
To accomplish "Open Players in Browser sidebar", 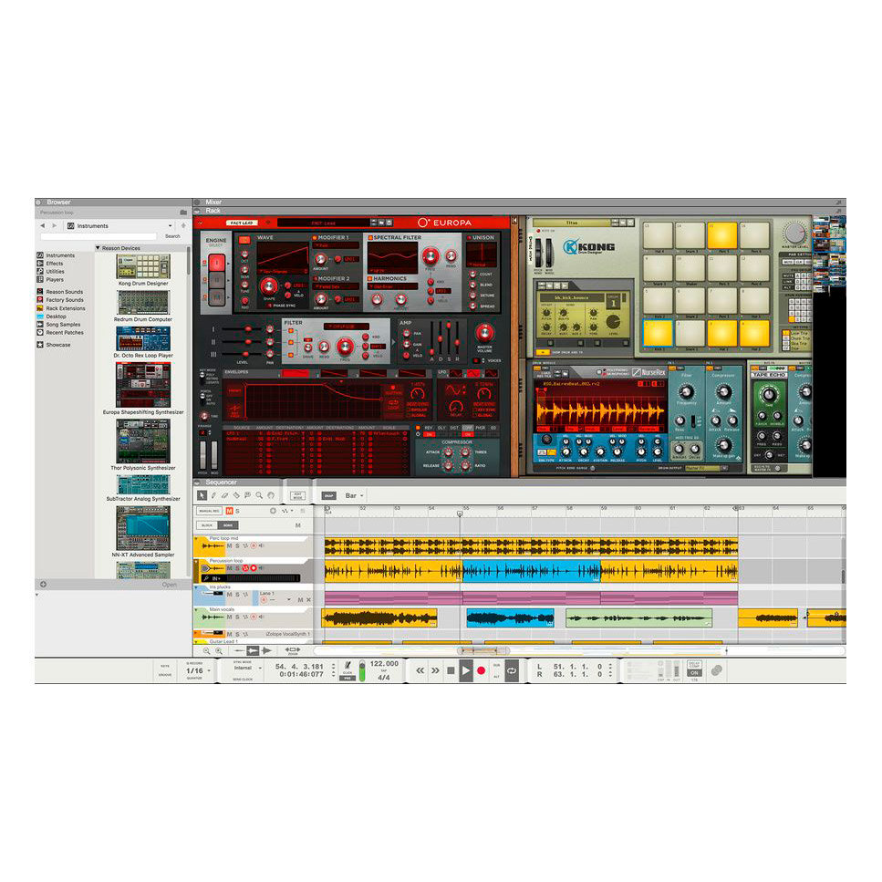I will point(50,279).
